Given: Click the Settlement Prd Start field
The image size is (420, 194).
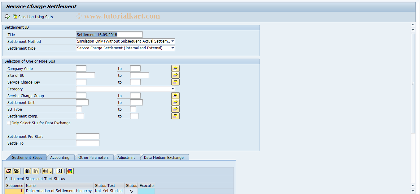Looking at the screenshot, I should tap(88, 136).
